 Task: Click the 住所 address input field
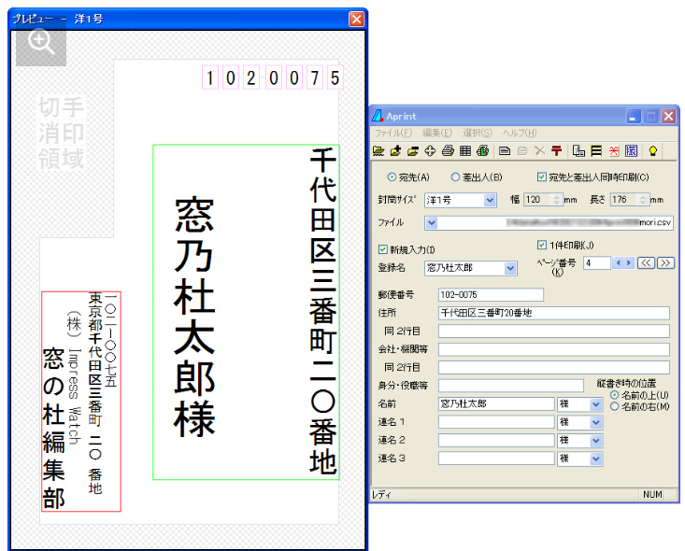point(553,313)
